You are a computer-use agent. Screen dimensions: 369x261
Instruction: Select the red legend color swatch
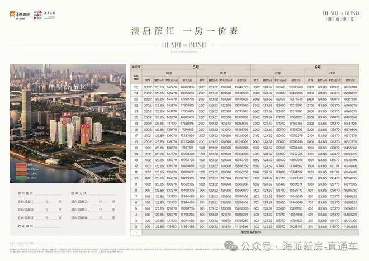tap(21, 165)
